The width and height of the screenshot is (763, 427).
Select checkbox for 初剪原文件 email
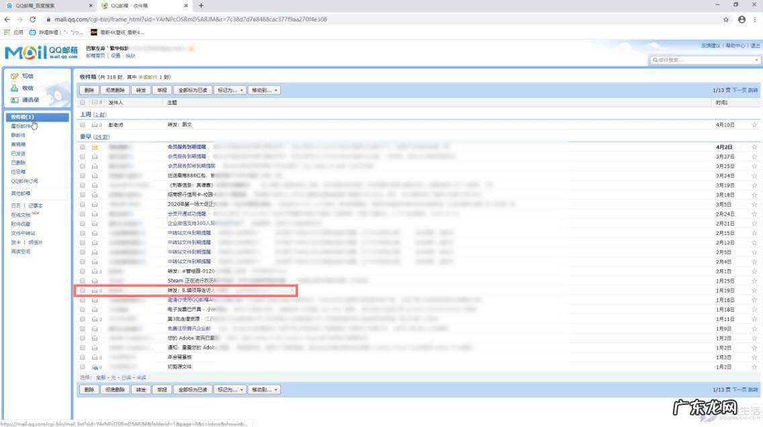tap(83, 367)
